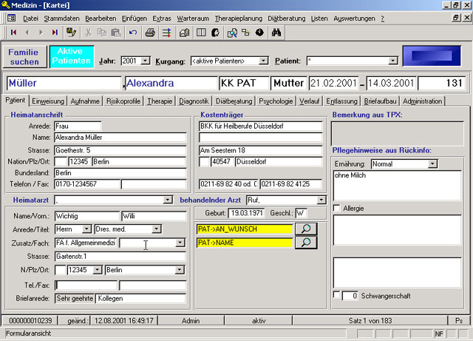Click the mail envelope icon in toolbar

click(184, 33)
